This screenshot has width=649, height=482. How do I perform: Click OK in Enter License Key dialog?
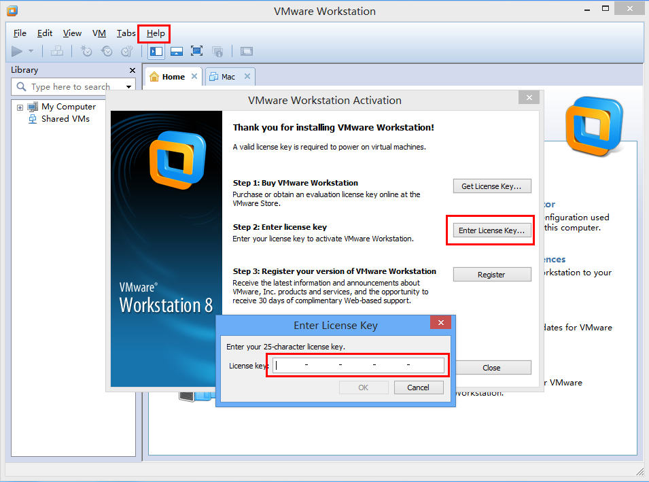click(x=364, y=388)
